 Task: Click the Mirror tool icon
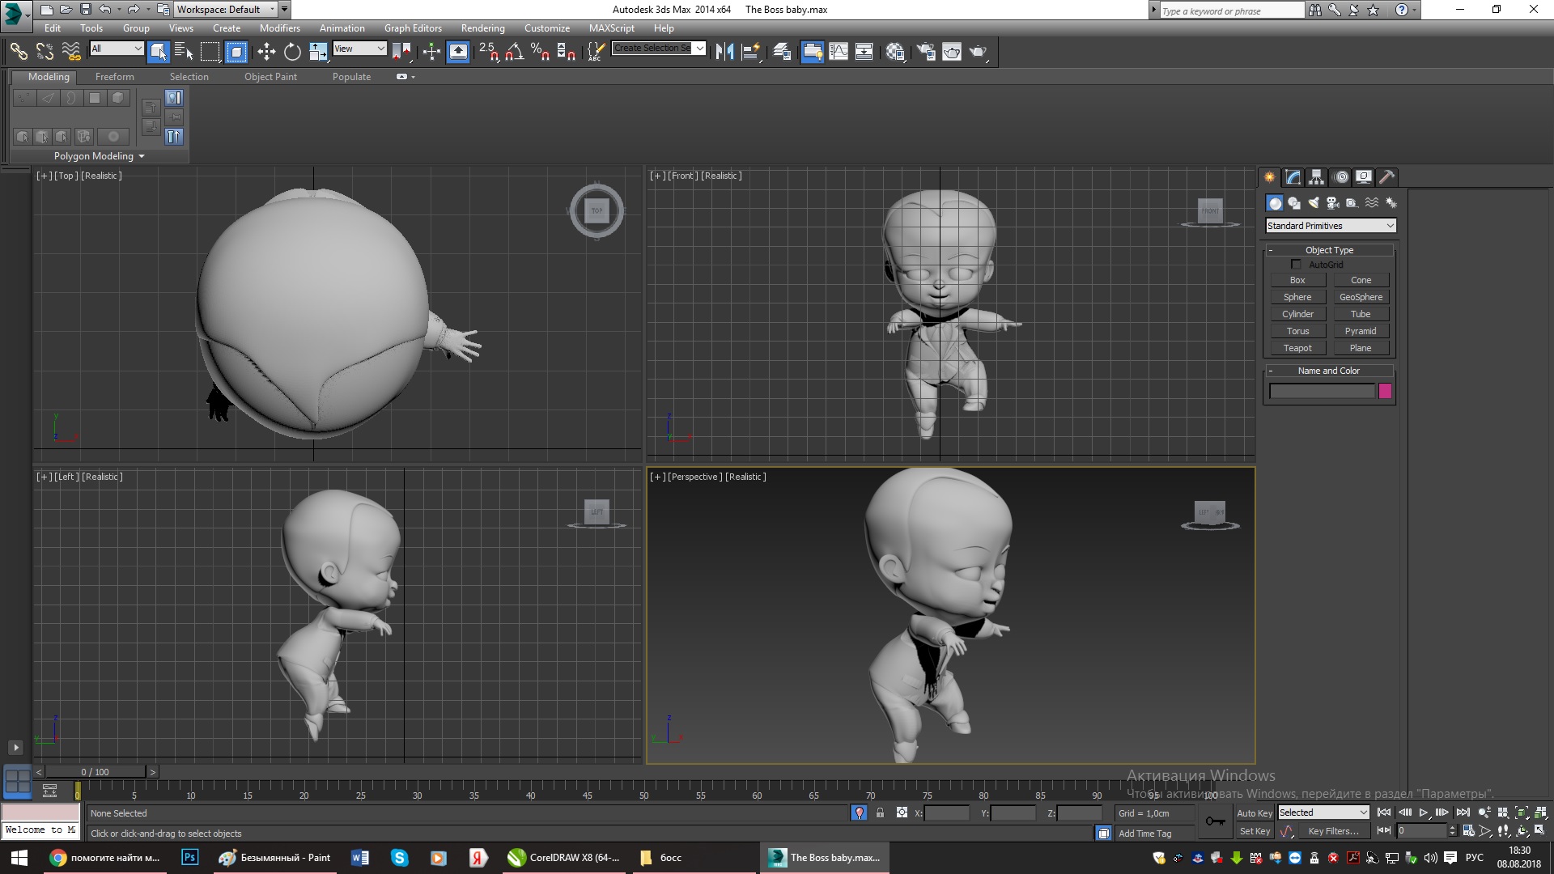point(724,52)
